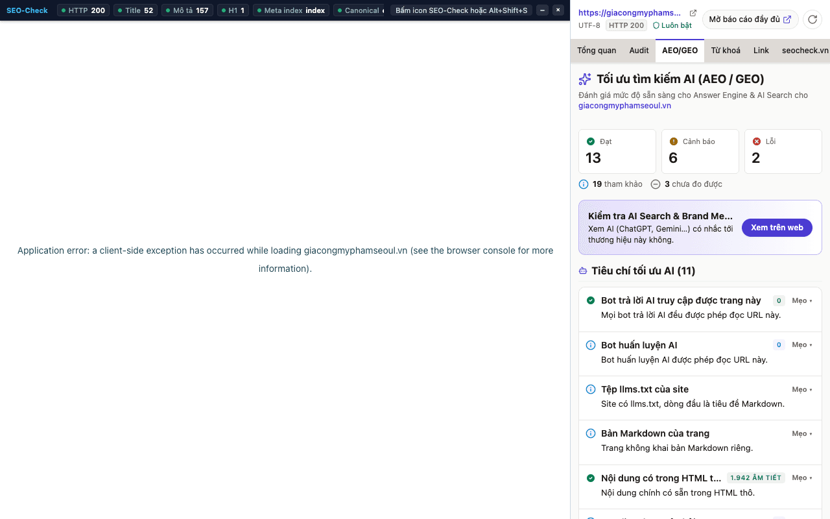Click the Application error message on the page
Viewport: 830px width, 519px height.
coord(285,259)
